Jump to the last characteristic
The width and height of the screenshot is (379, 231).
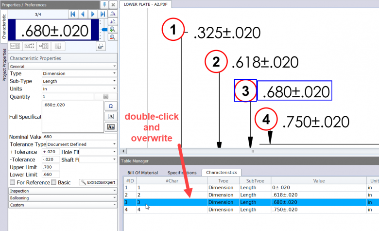pos(103,14)
